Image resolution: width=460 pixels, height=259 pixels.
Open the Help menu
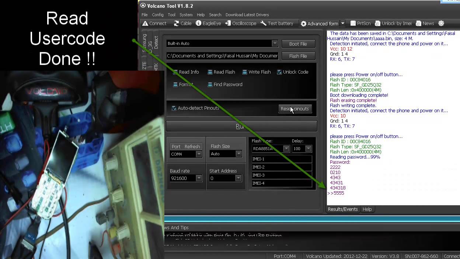201,15
